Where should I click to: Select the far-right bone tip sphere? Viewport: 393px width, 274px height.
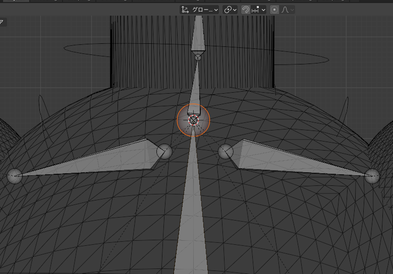click(x=372, y=176)
